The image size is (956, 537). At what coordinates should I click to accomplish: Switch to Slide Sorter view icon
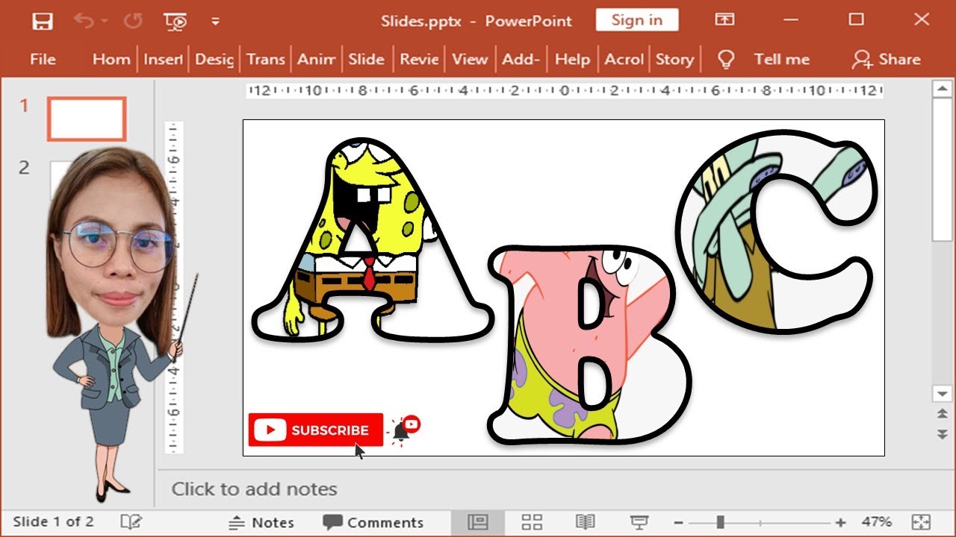point(532,522)
